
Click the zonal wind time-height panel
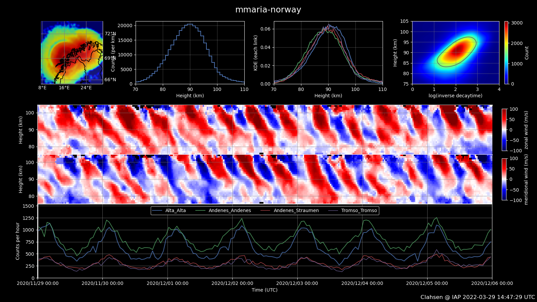[265, 130]
